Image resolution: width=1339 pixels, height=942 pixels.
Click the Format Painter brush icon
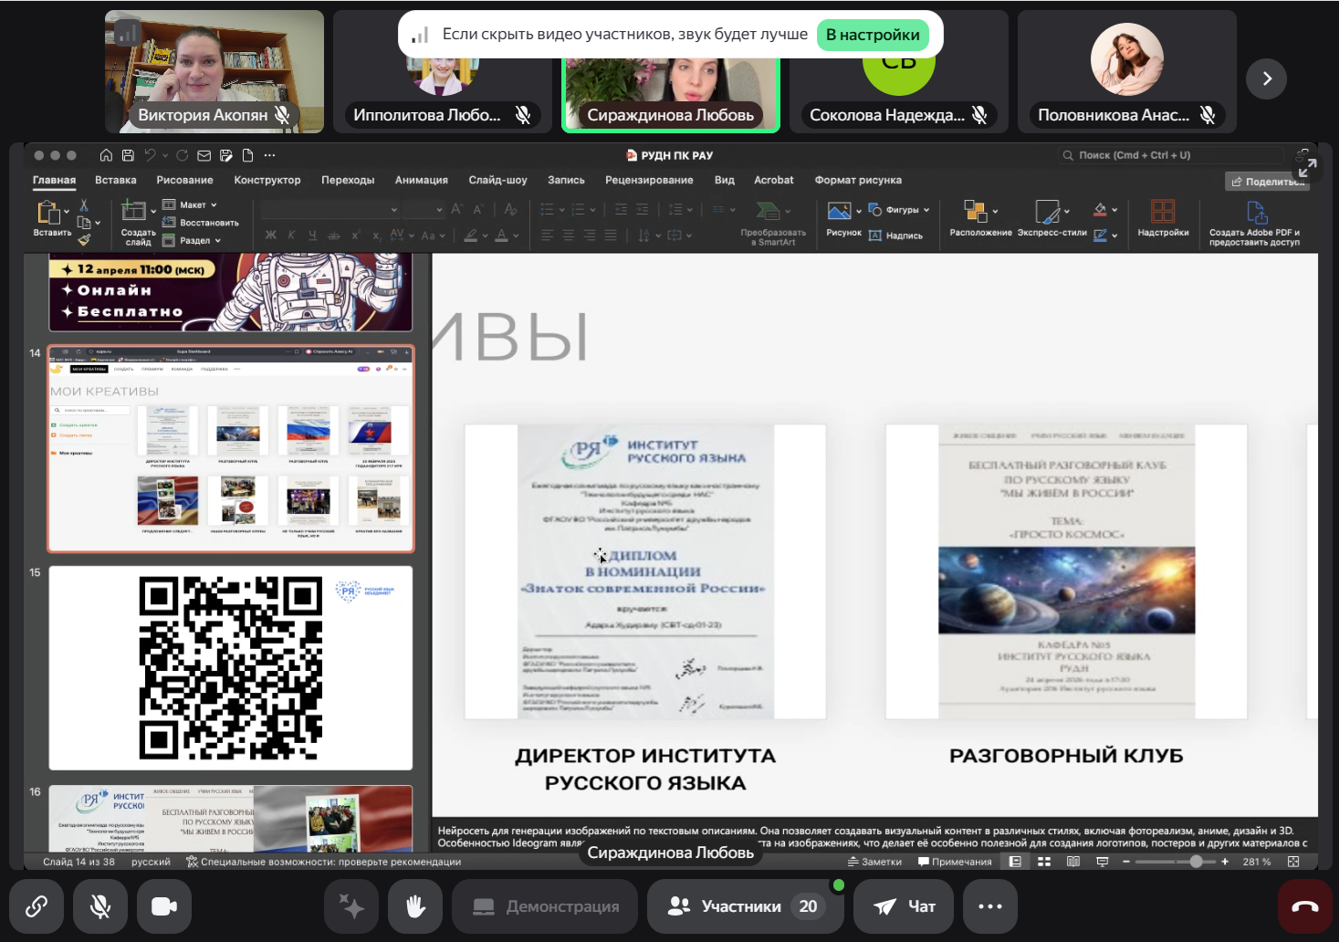tap(84, 240)
